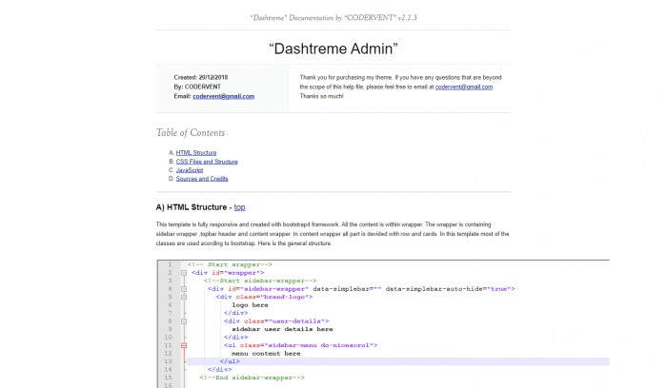Go to CSS Files and Structure section

(x=207, y=162)
